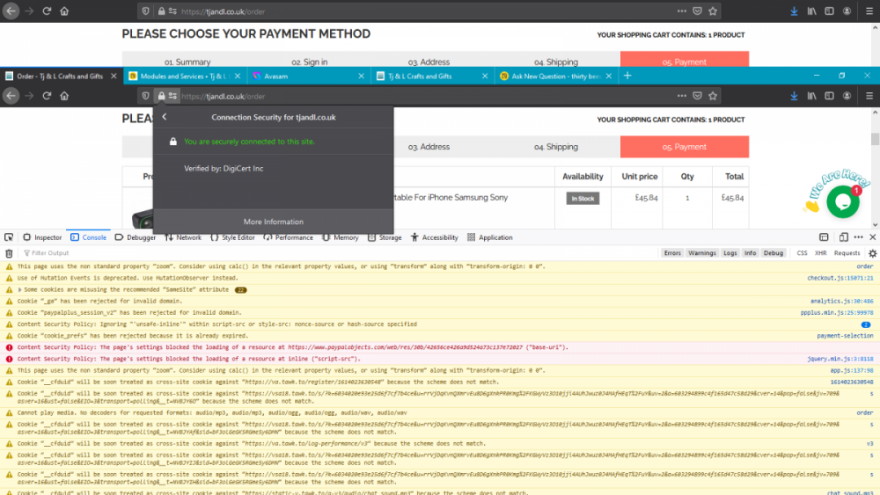Open checkout.js:15071:21 source link
880x495 pixels.
840,278
